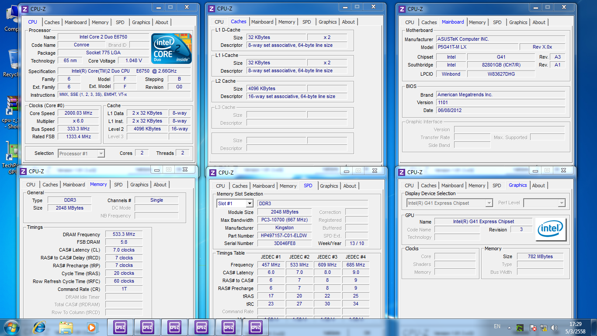Switch to SPD tab in the Graphics window
The image size is (597, 336).
[497, 185]
